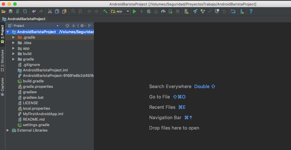Switch to 1: Project side tab
Image resolution: width=291 pixels, height=150 pixels.
[2, 34]
